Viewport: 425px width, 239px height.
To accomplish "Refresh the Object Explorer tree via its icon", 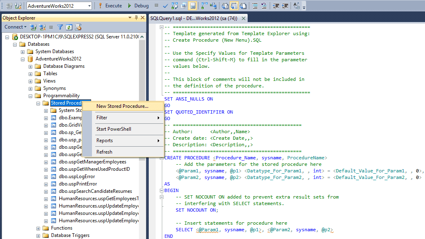I will [x=69, y=27].
